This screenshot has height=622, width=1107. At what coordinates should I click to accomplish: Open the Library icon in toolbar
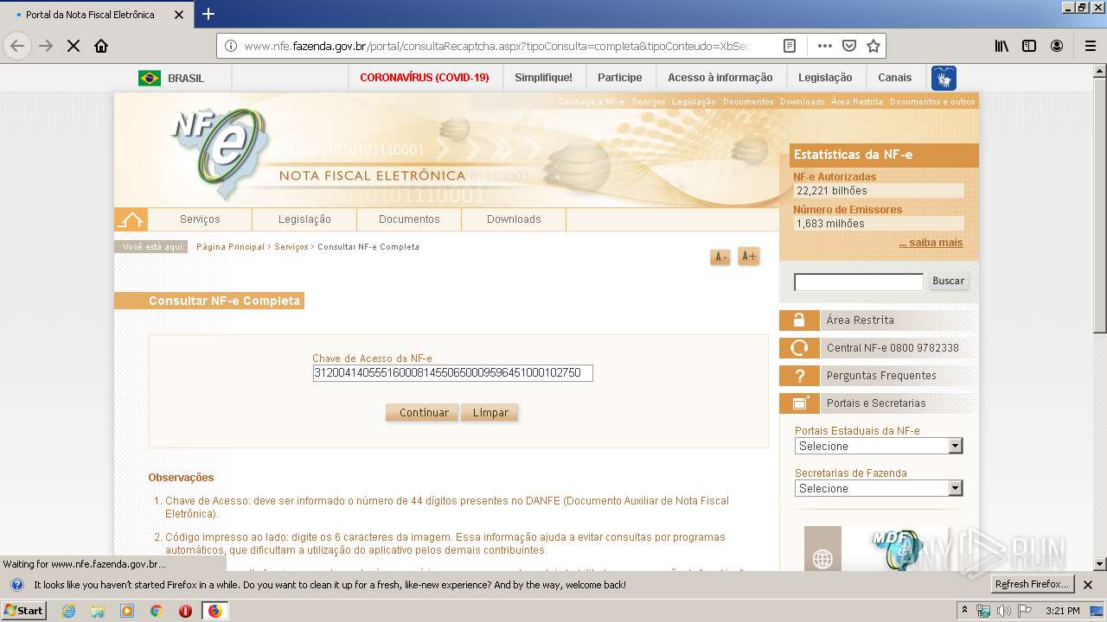click(1001, 46)
